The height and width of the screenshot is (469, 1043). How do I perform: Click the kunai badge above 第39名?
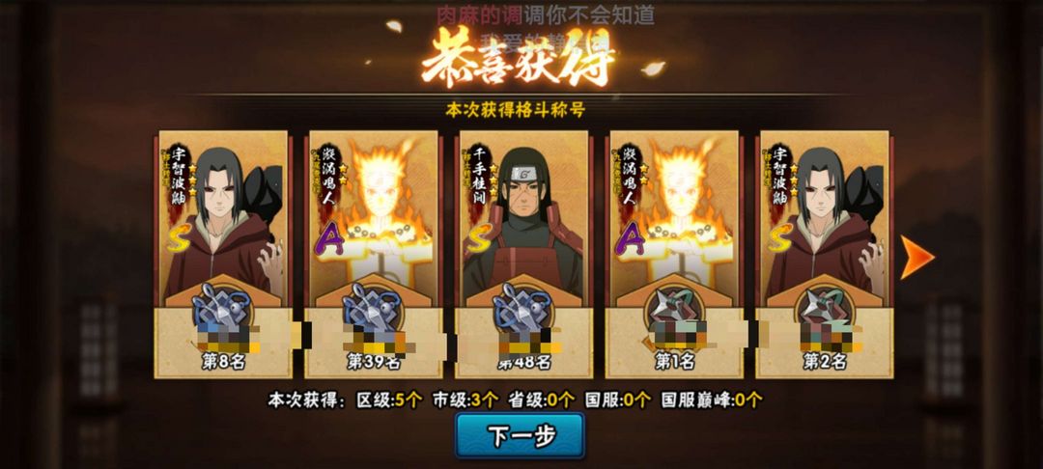click(x=370, y=307)
